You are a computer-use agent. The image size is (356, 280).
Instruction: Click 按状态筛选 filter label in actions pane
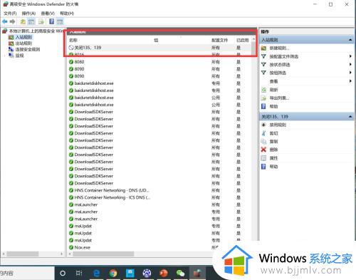(x=280, y=65)
